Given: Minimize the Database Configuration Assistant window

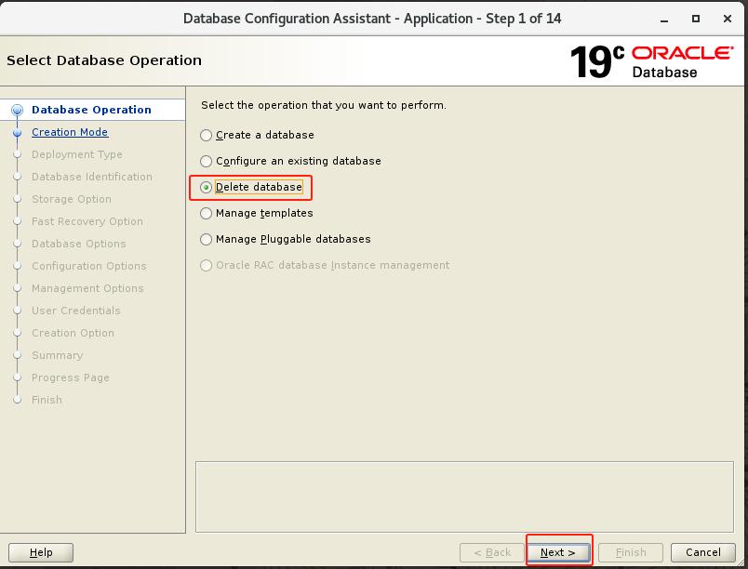Looking at the screenshot, I should pos(664,20).
